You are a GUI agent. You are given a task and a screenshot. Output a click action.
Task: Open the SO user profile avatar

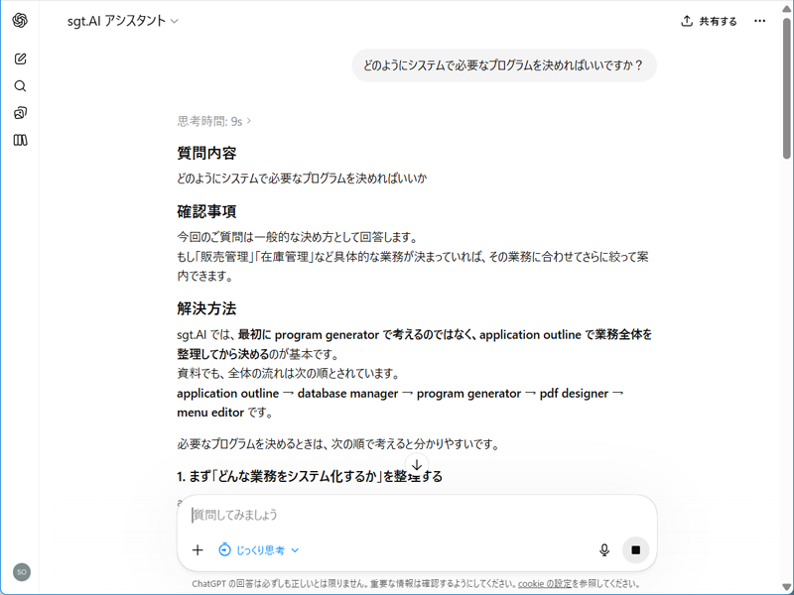point(22,572)
